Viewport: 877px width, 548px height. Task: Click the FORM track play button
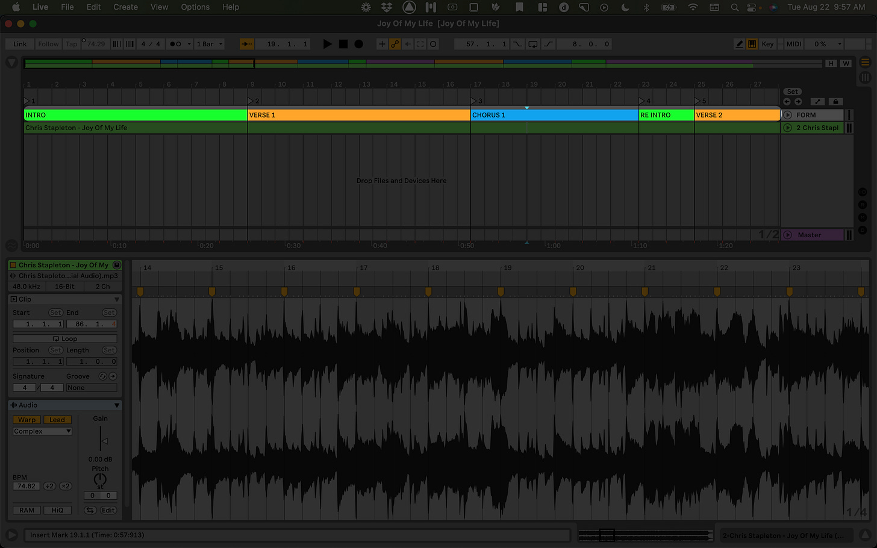pyautogui.click(x=787, y=115)
